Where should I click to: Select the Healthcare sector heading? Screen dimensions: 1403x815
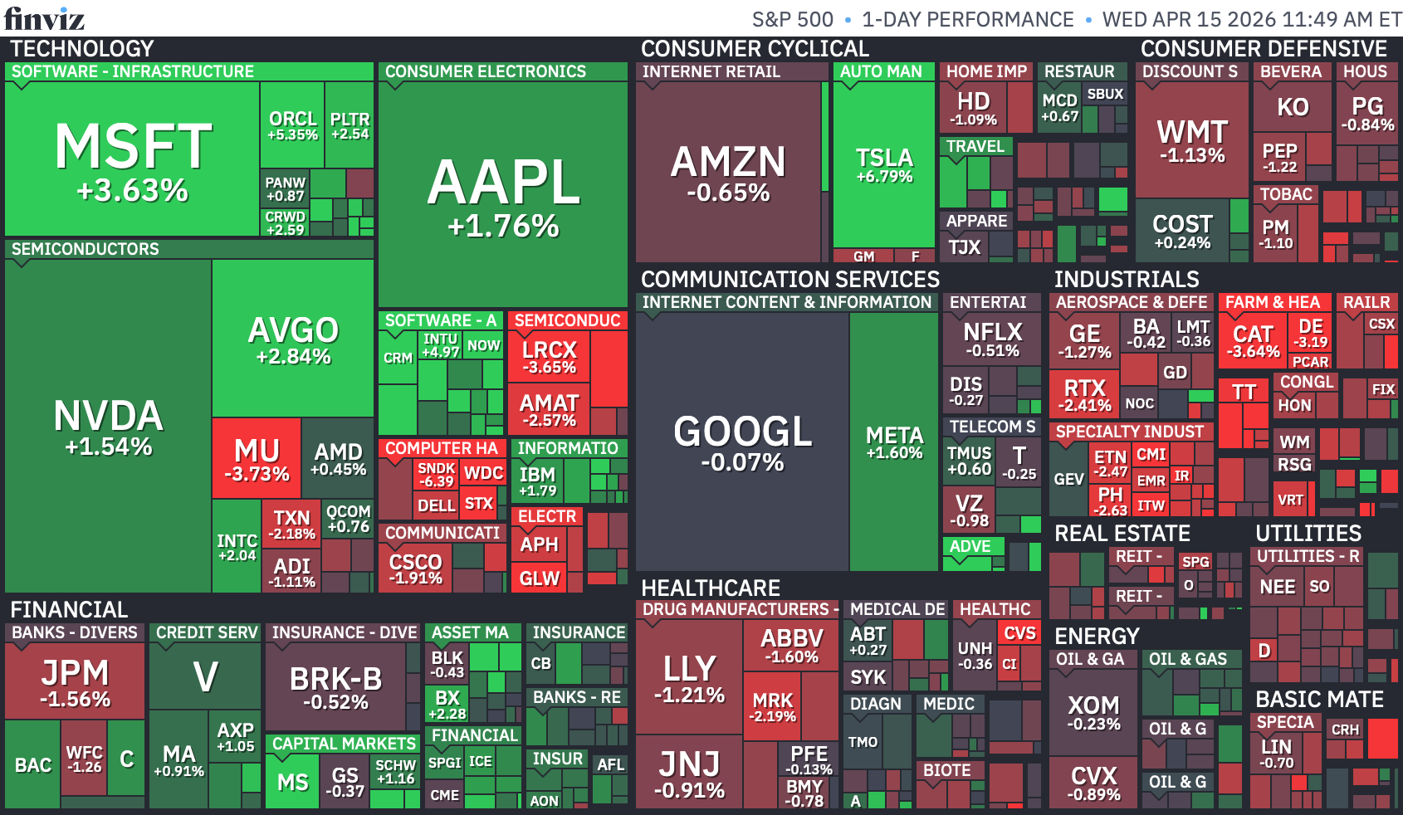pos(711,588)
